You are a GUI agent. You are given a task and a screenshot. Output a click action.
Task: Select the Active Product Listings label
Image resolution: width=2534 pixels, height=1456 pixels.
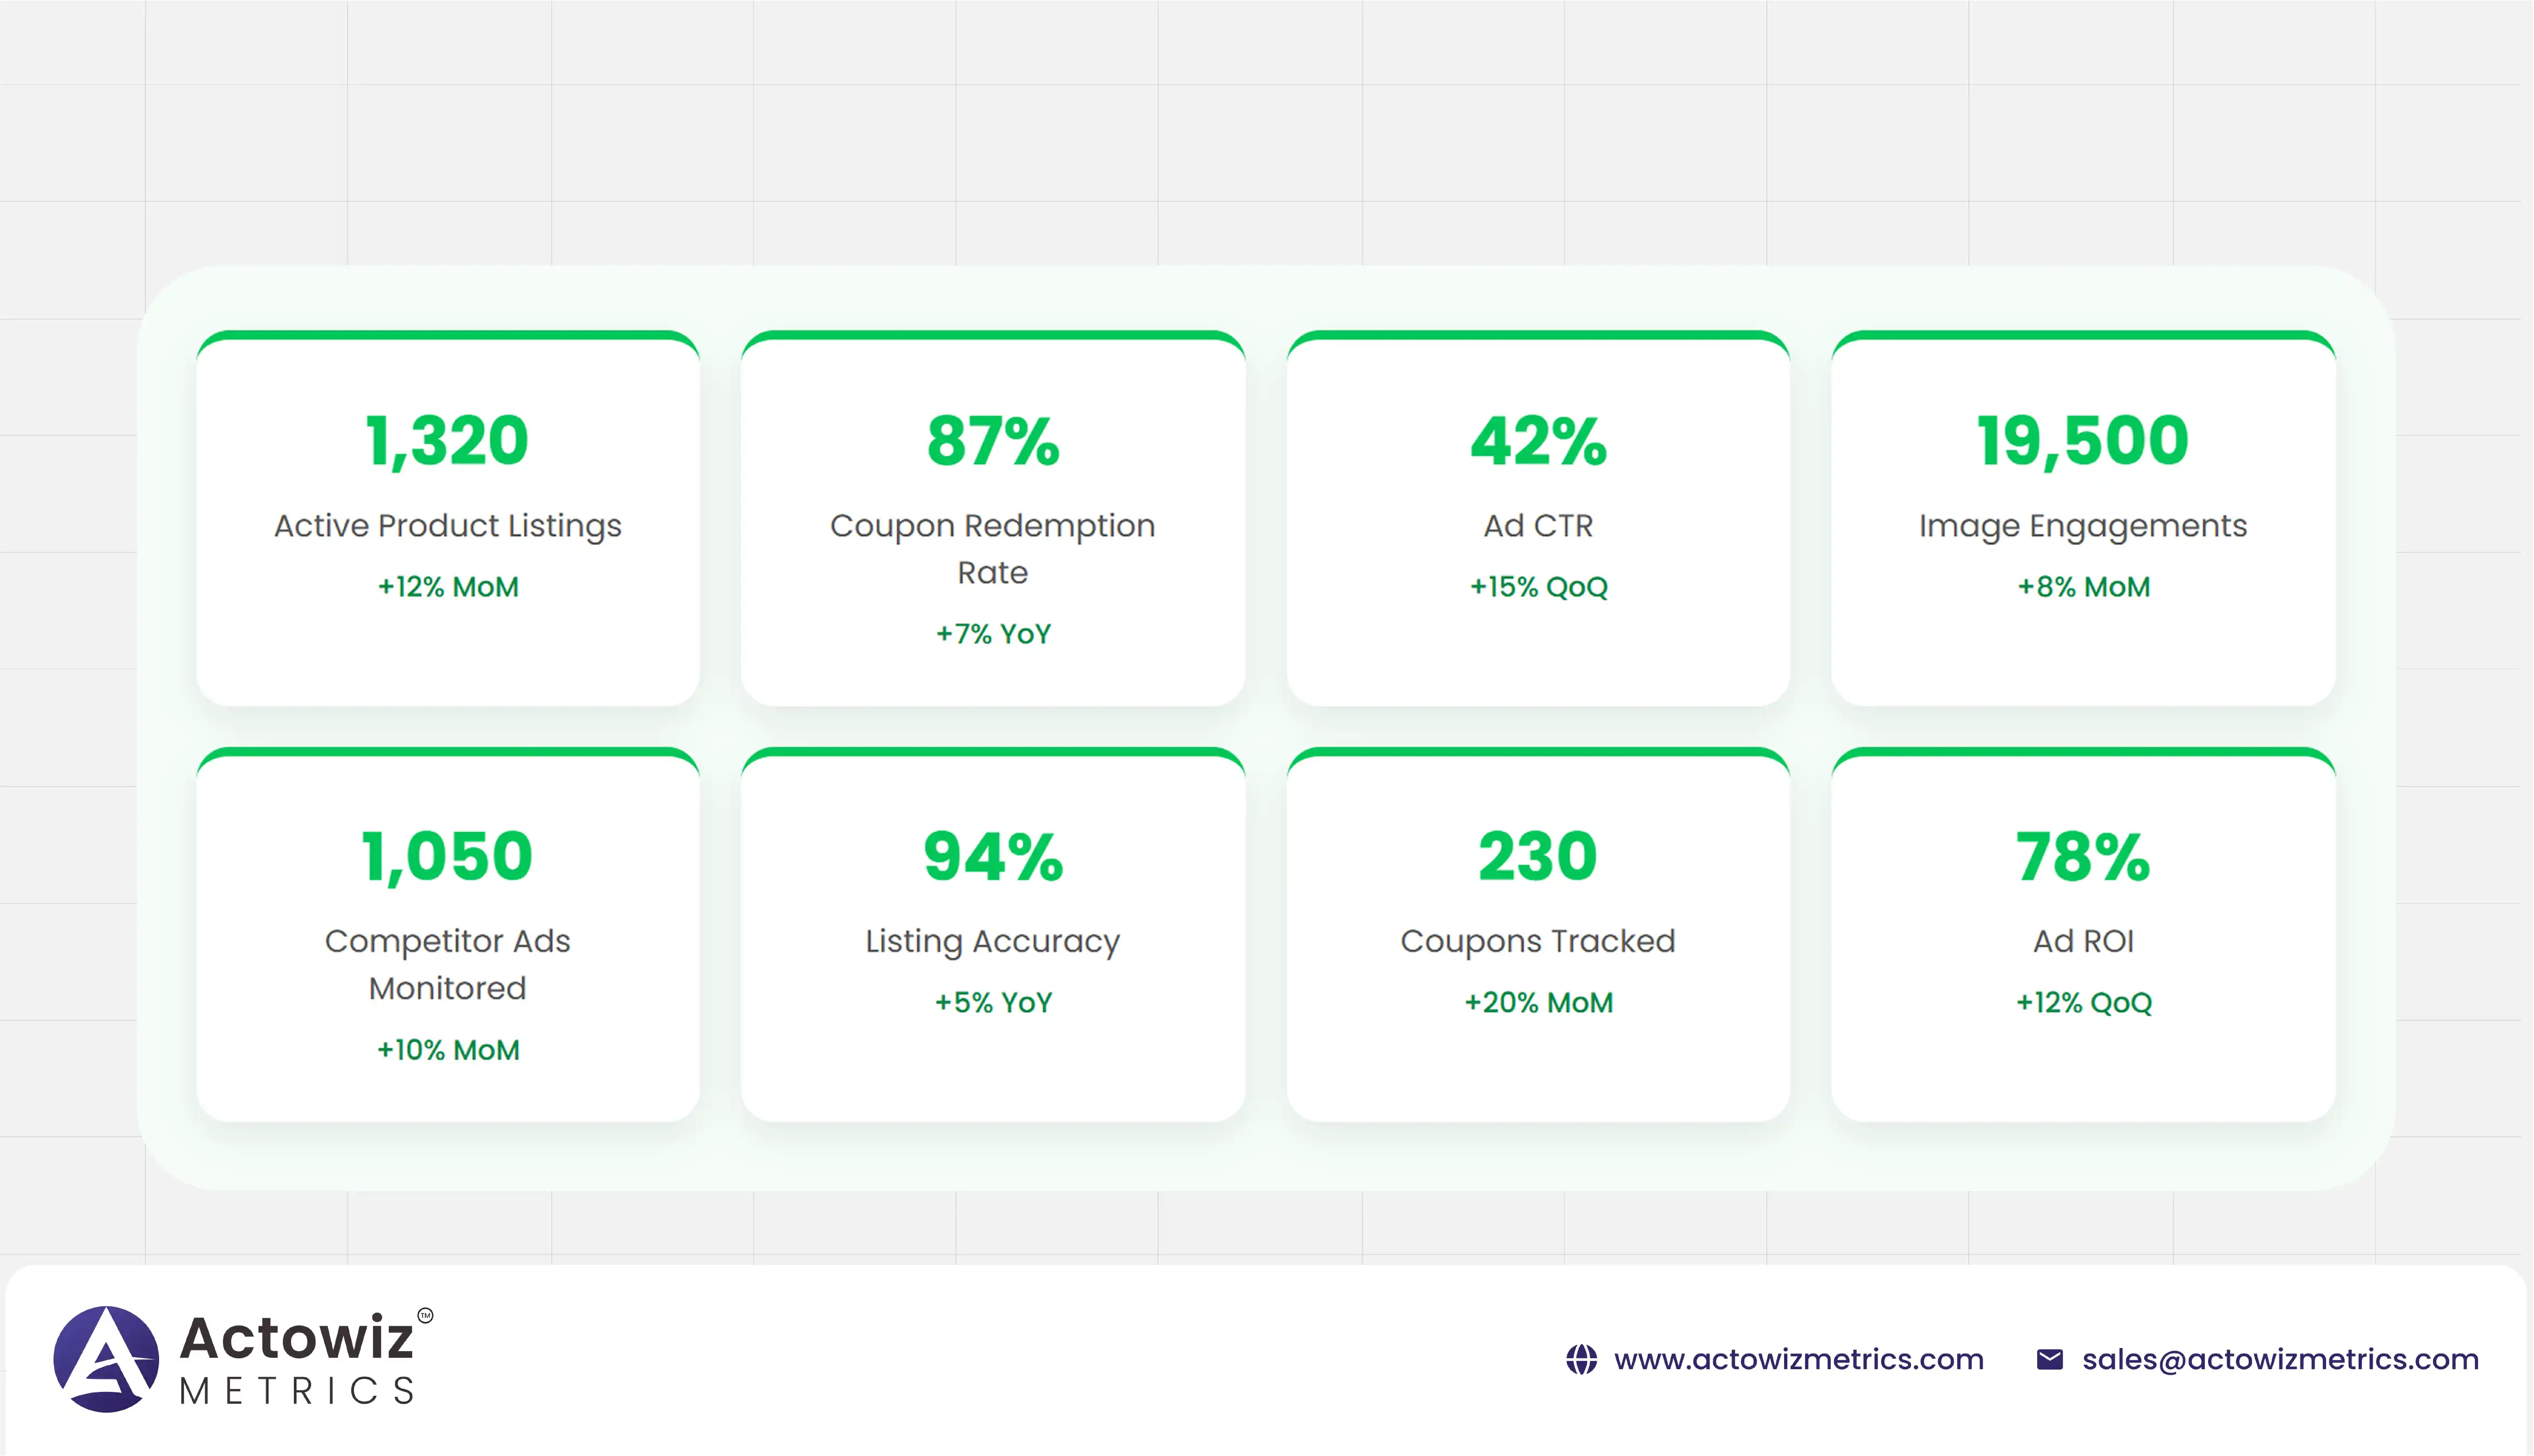[x=447, y=526]
